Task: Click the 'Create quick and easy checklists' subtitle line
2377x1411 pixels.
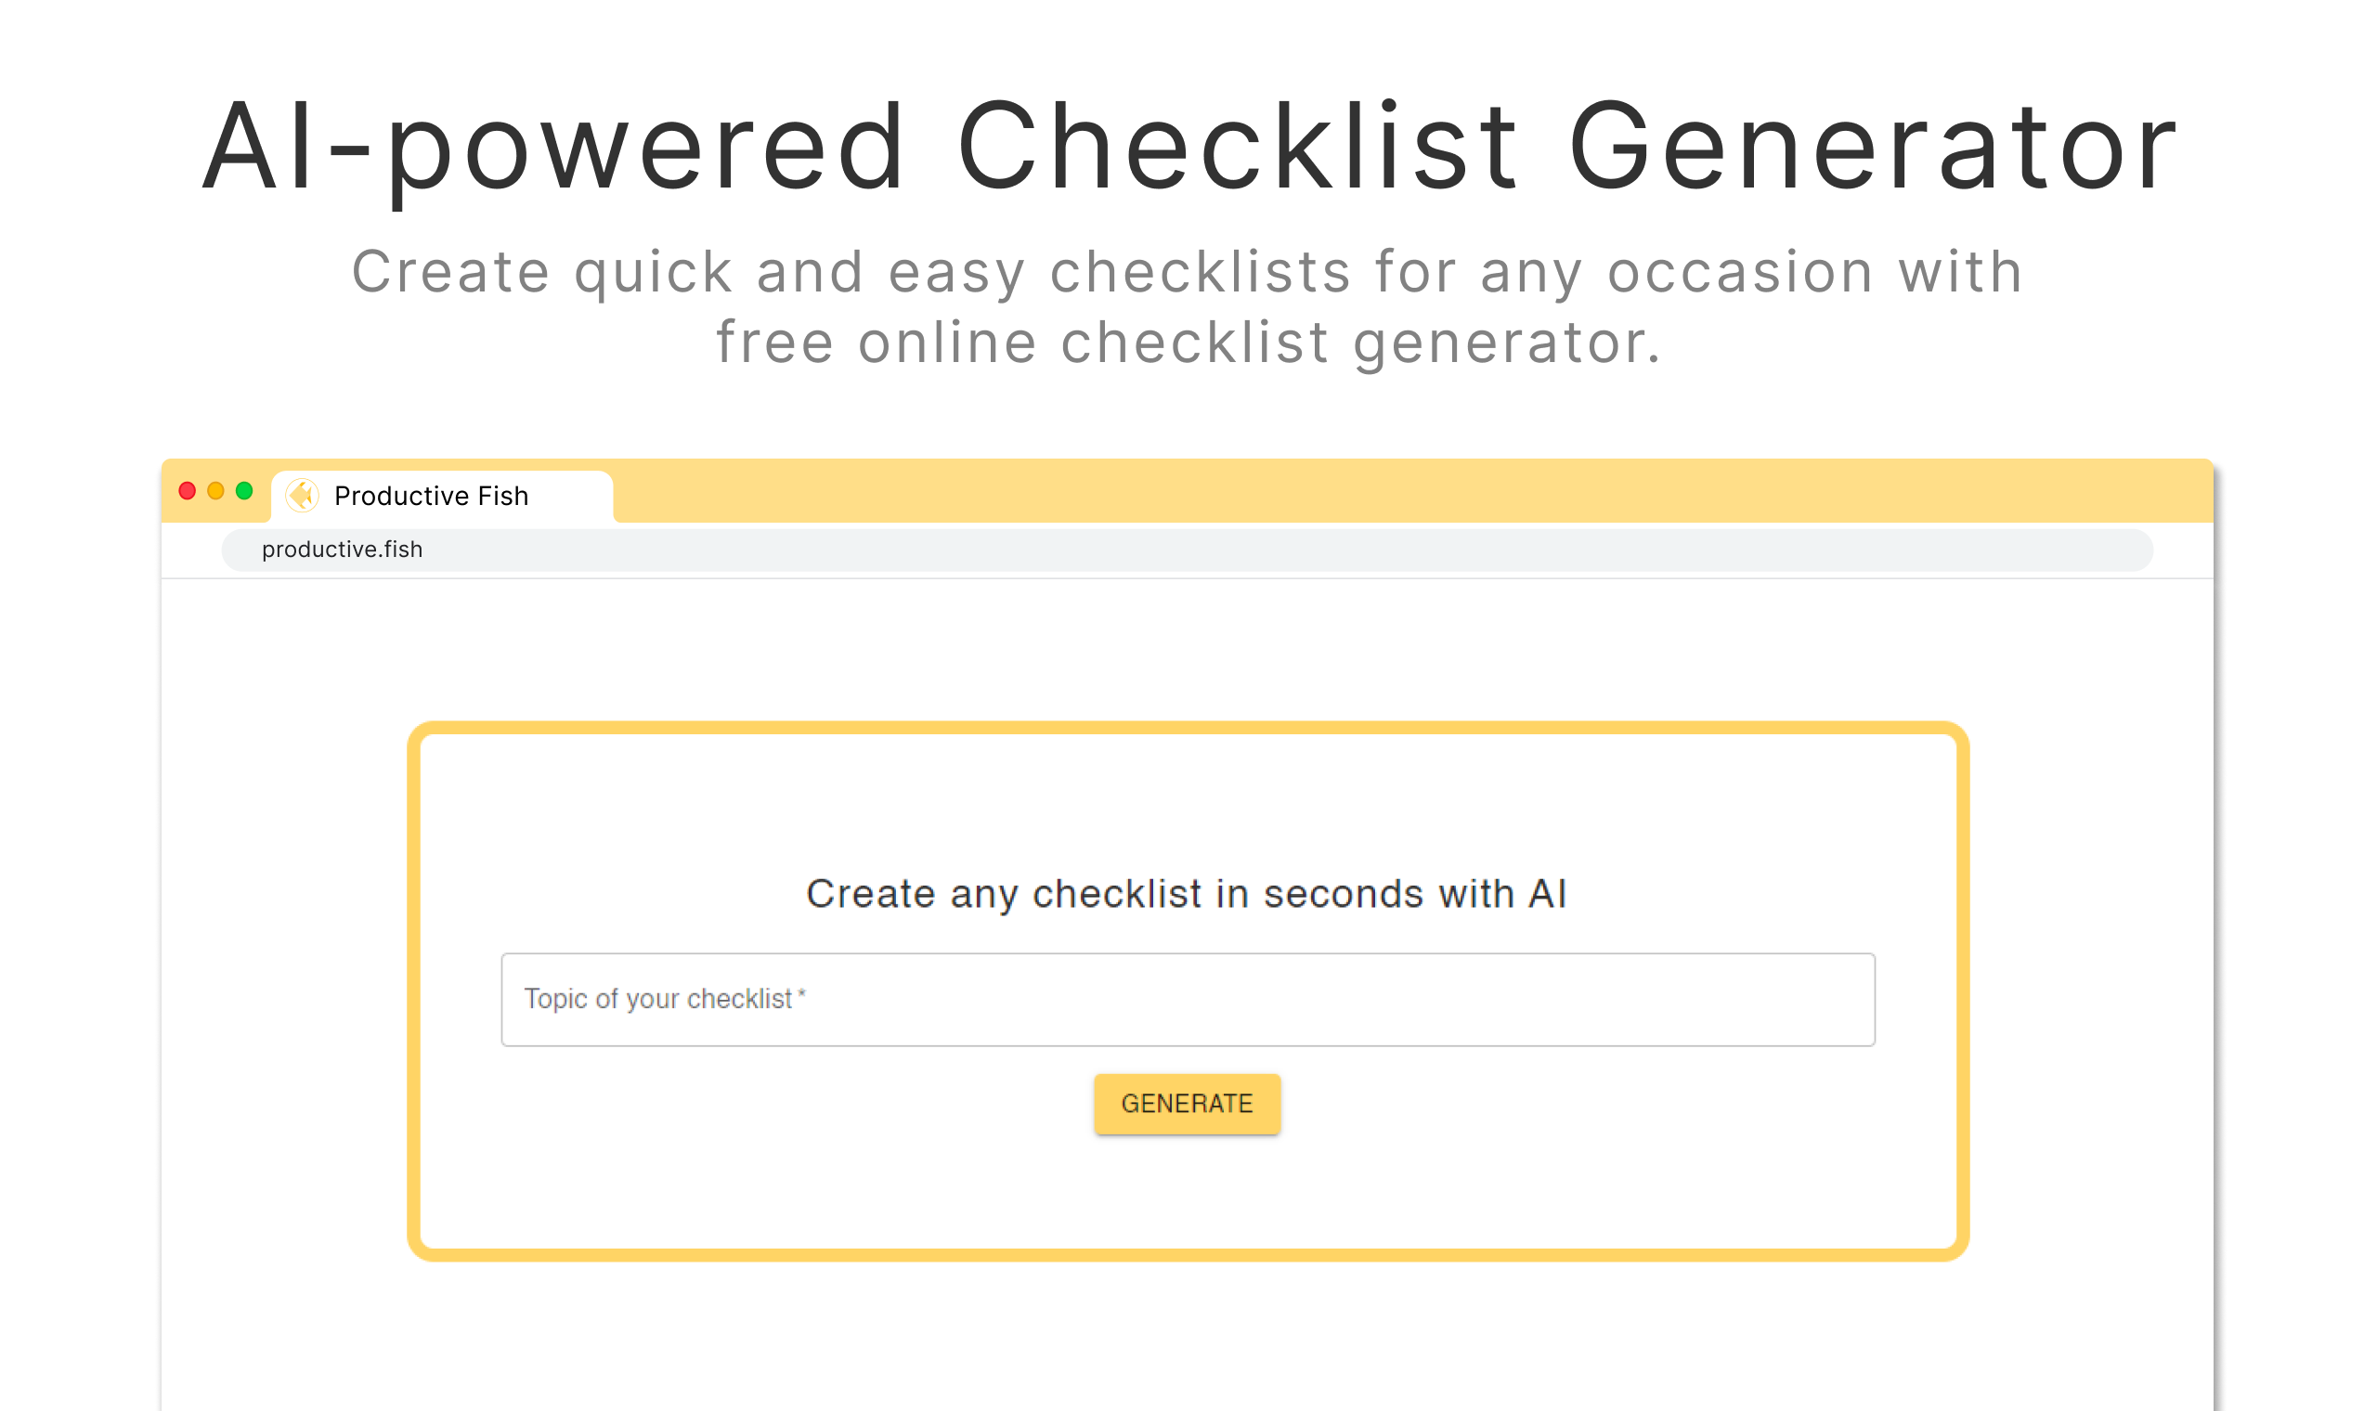Action: coord(1187,272)
